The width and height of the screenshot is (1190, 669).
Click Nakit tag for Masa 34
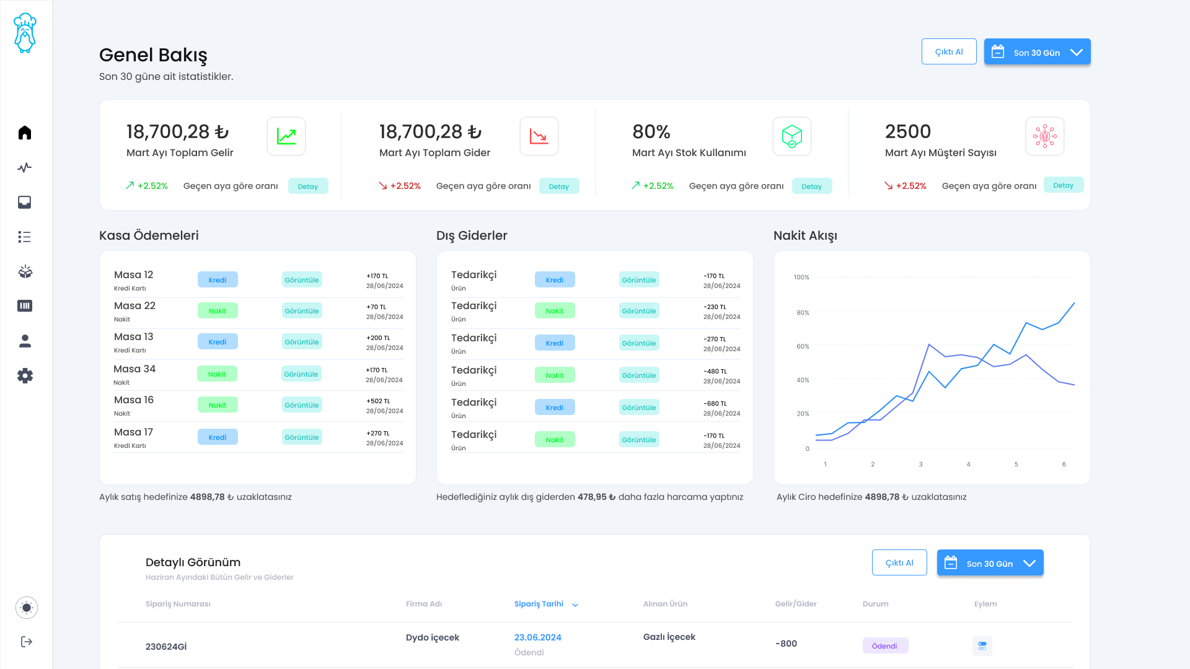[217, 374]
